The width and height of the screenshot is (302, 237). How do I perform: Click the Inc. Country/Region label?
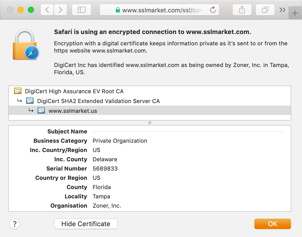coord(58,150)
